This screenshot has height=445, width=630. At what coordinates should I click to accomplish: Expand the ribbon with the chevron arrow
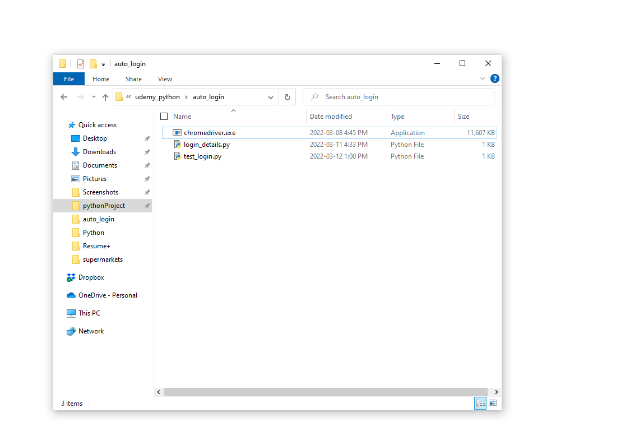[483, 78]
